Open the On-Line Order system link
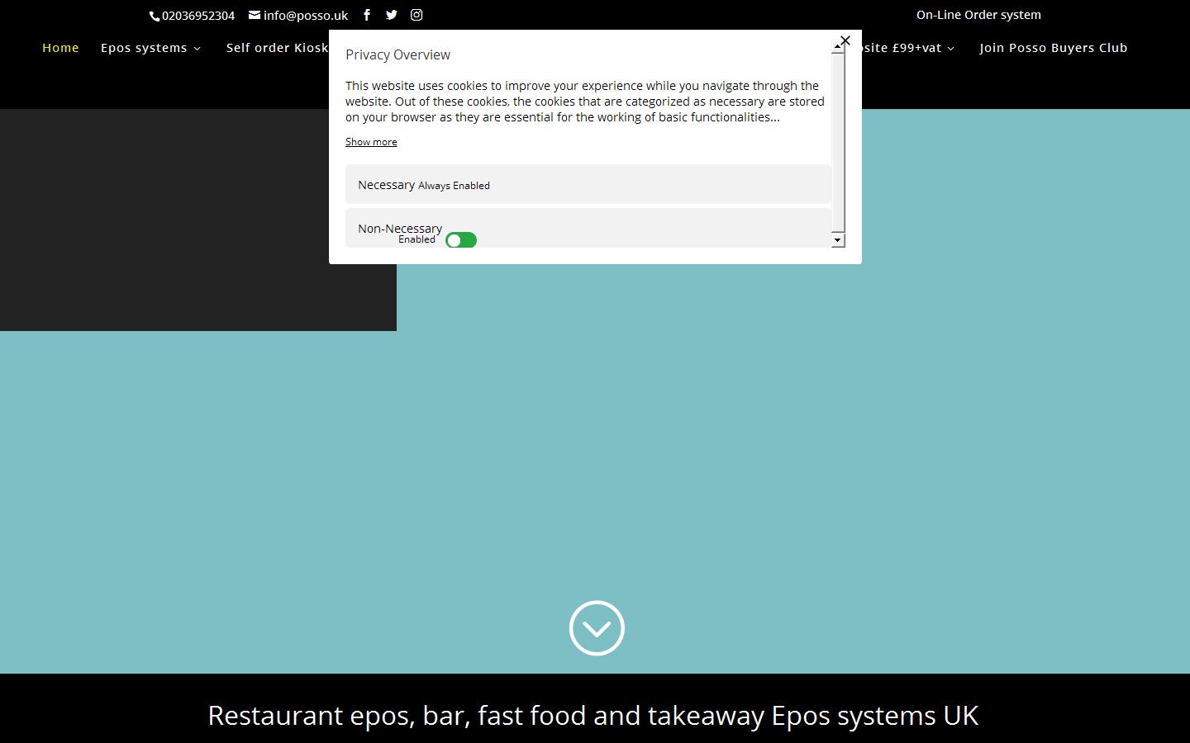This screenshot has width=1190, height=743. point(978,15)
